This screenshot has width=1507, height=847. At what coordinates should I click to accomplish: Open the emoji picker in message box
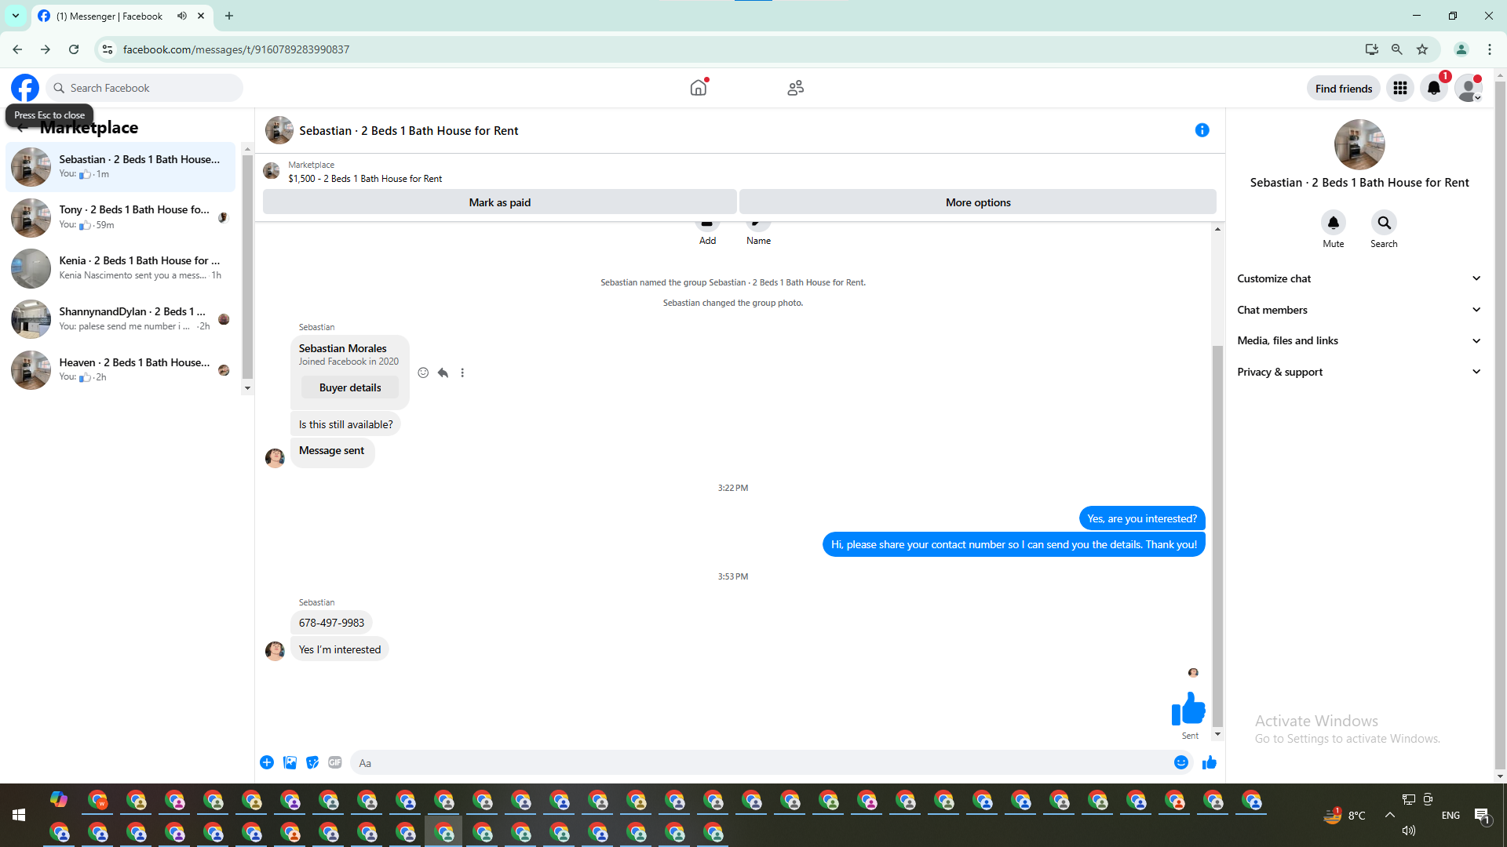click(x=1180, y=762)
